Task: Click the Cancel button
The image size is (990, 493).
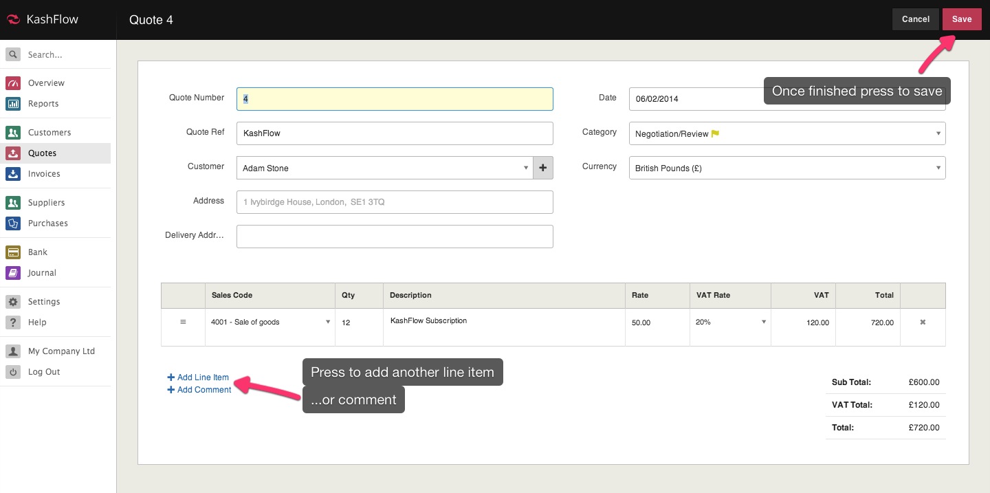Action: pyautogui.click(x=915, y=19)
